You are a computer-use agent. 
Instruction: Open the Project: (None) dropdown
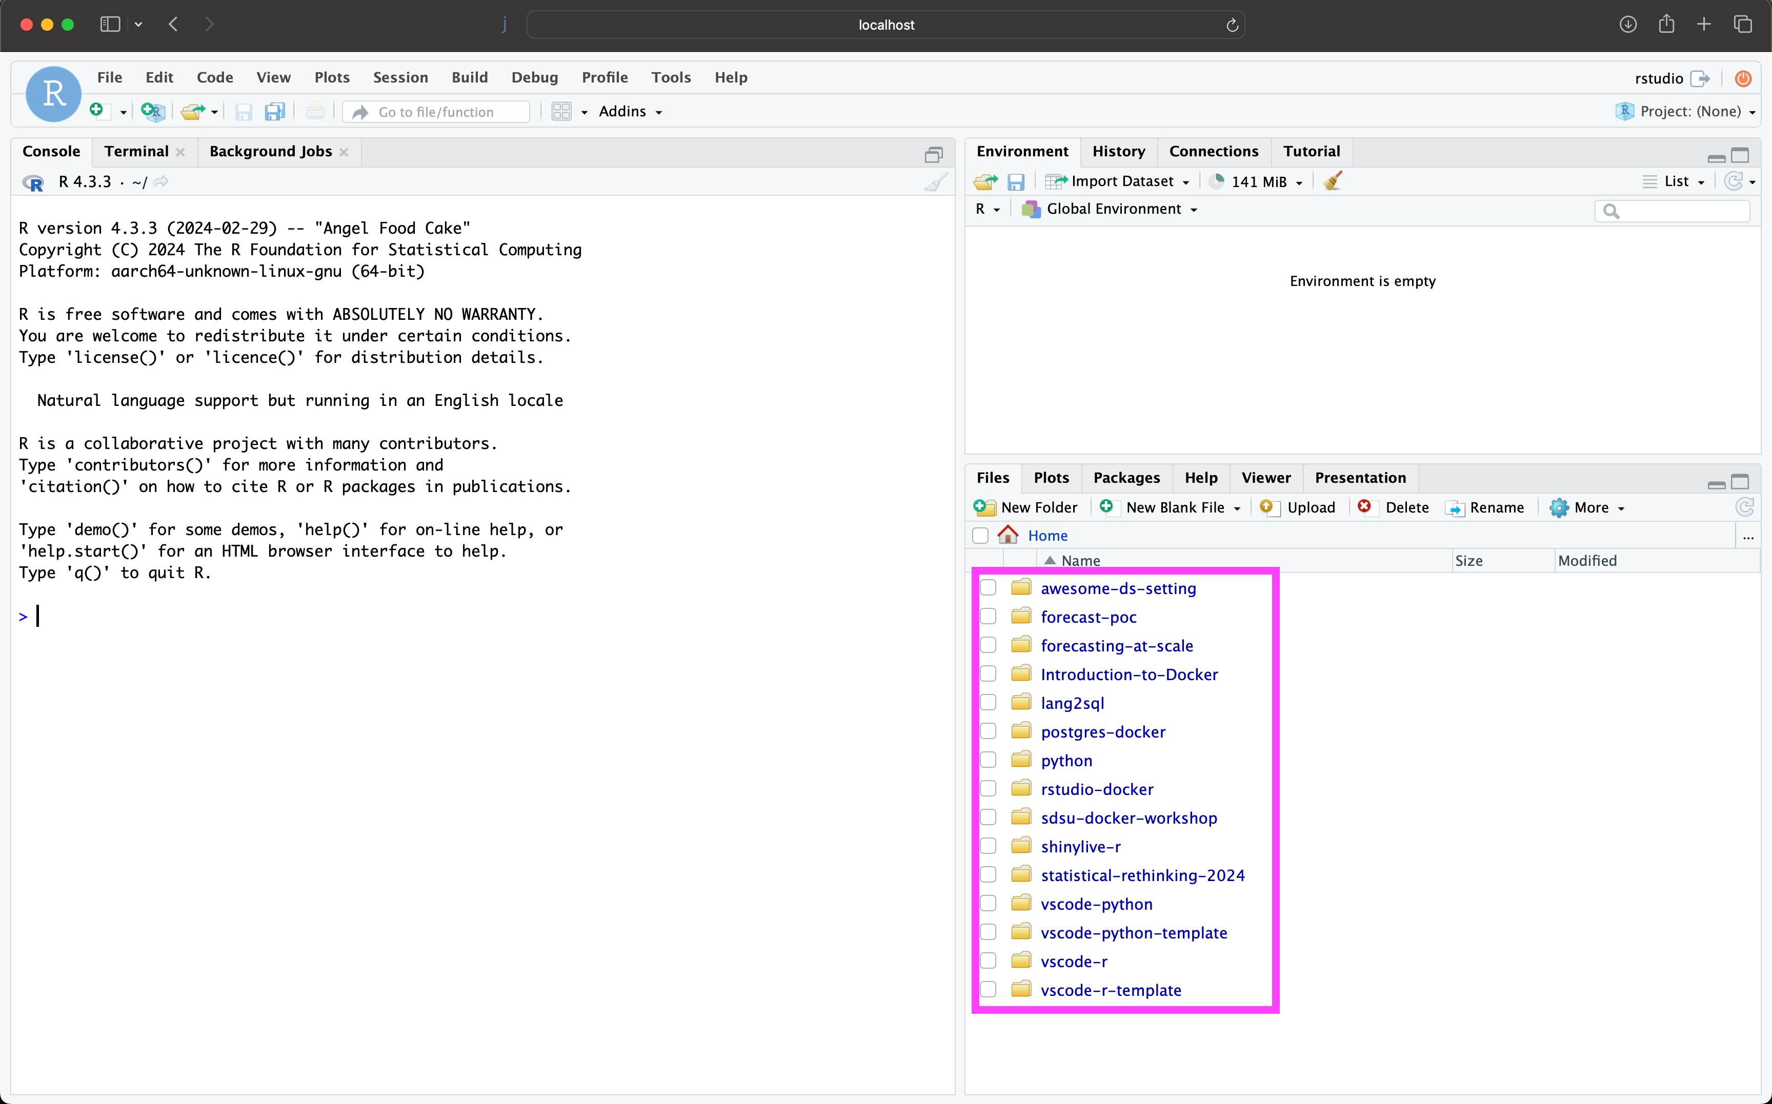coord(1686,111)
